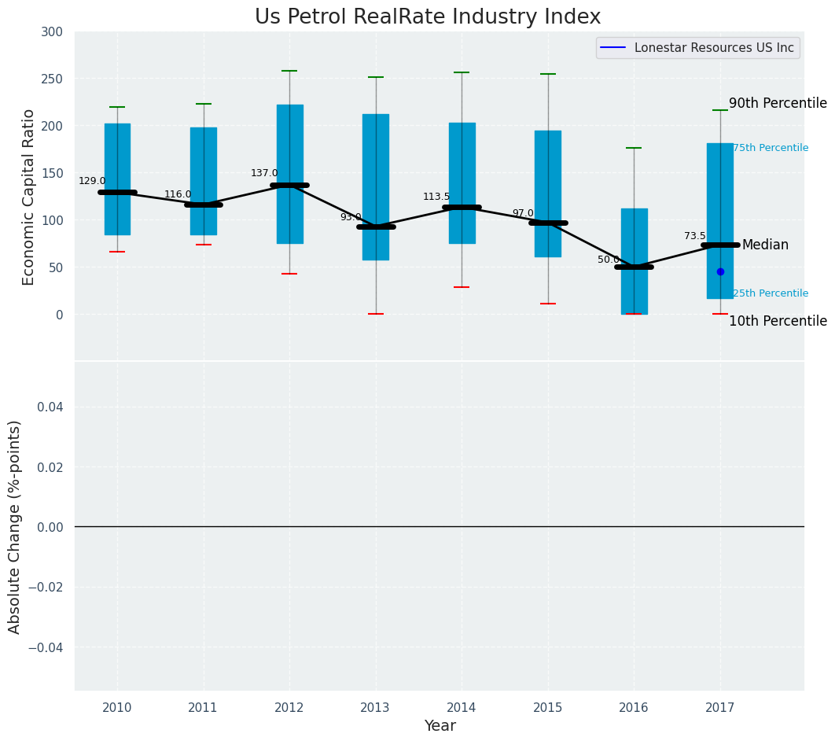
Task: Click the red 10th percentile cap for 2014
Action: click(462, 287)
